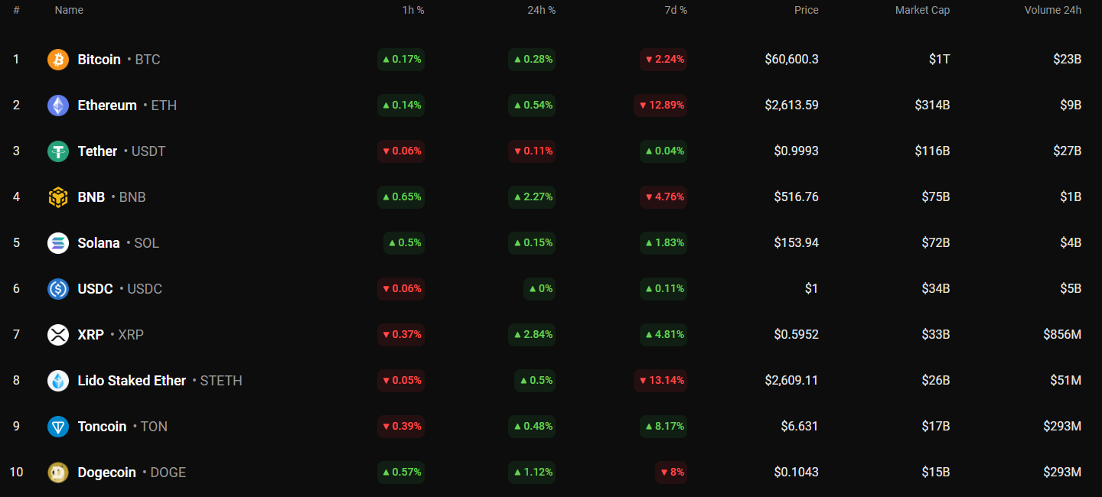This screenshot has width=1102, height=497.
Task: Click the Tether logo icon
Action: 58,151
